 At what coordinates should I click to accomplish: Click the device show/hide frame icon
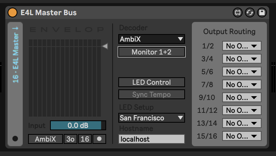click(x=237, y=12)
